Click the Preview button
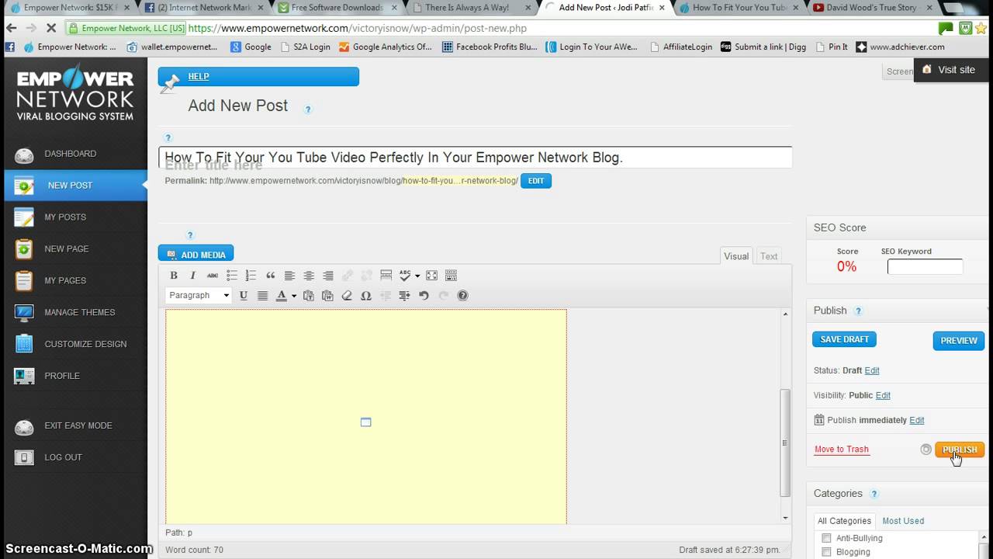This screenshot has height=559, width=993. [x=958, y=340]
